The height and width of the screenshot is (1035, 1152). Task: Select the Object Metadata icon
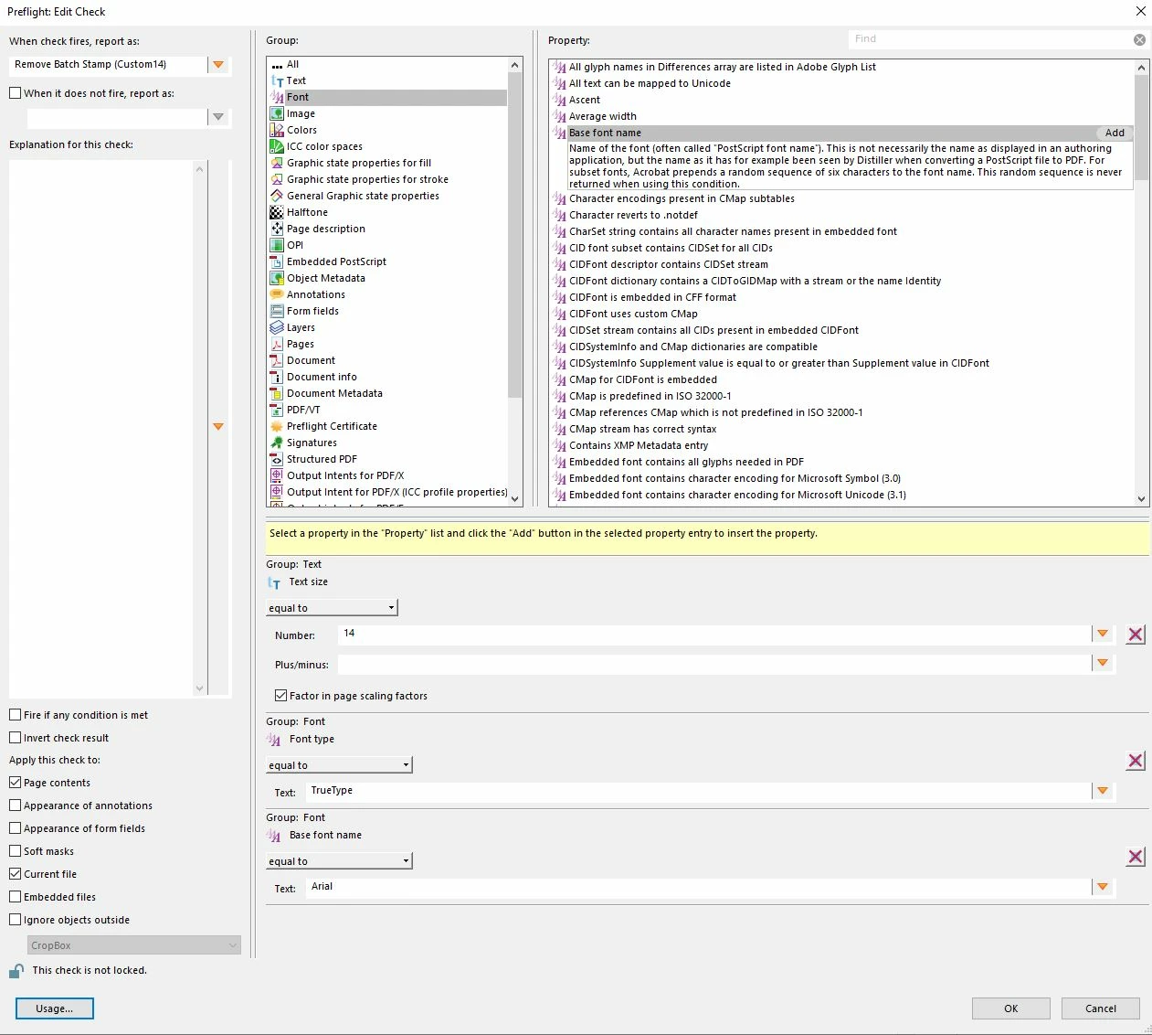click(x=276, y=279)
